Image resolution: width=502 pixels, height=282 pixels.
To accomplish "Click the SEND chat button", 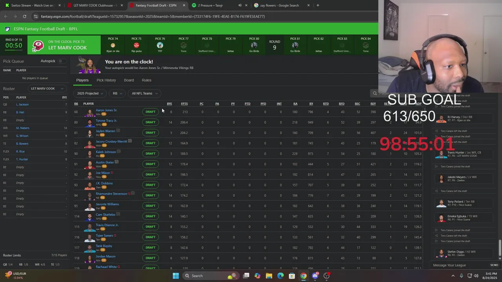I will (494, 265).
